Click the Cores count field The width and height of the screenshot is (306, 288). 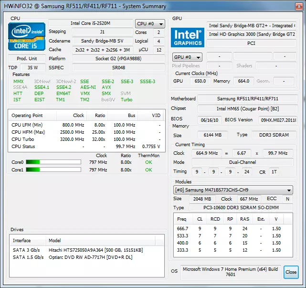[158, 32]
